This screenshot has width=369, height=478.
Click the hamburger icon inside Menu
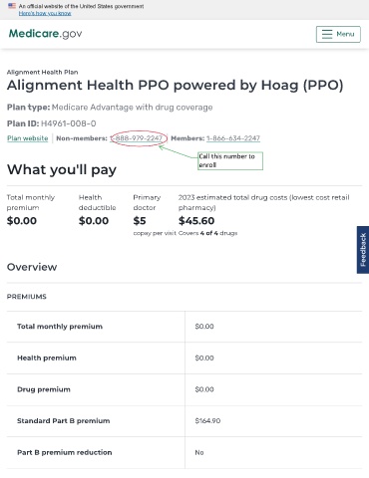(x=327, y=34)
